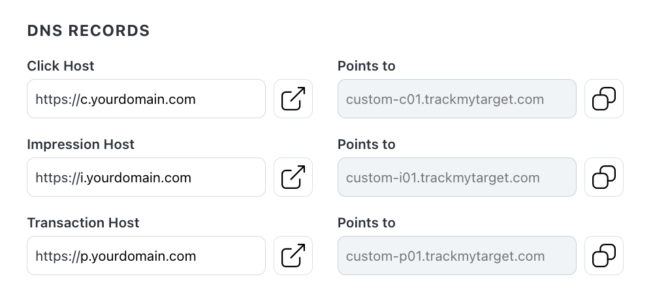The width and height of the screenshot is (653, 298).
Task: Click the "Points to" label beside Transaction Host
Action: click(366, 223)
